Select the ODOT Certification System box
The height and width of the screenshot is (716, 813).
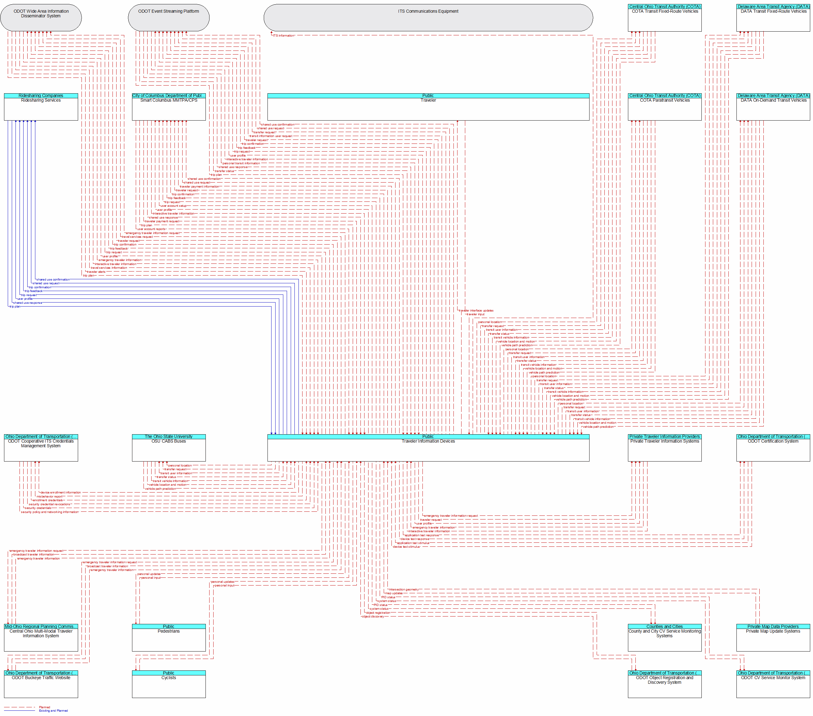(x=773, y=448)
